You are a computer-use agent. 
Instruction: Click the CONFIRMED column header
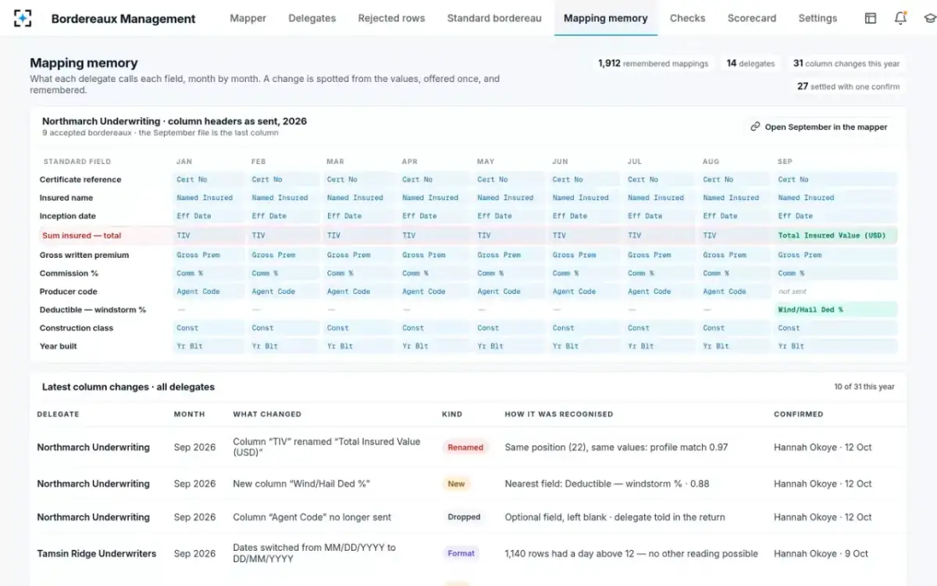(798, 414)
